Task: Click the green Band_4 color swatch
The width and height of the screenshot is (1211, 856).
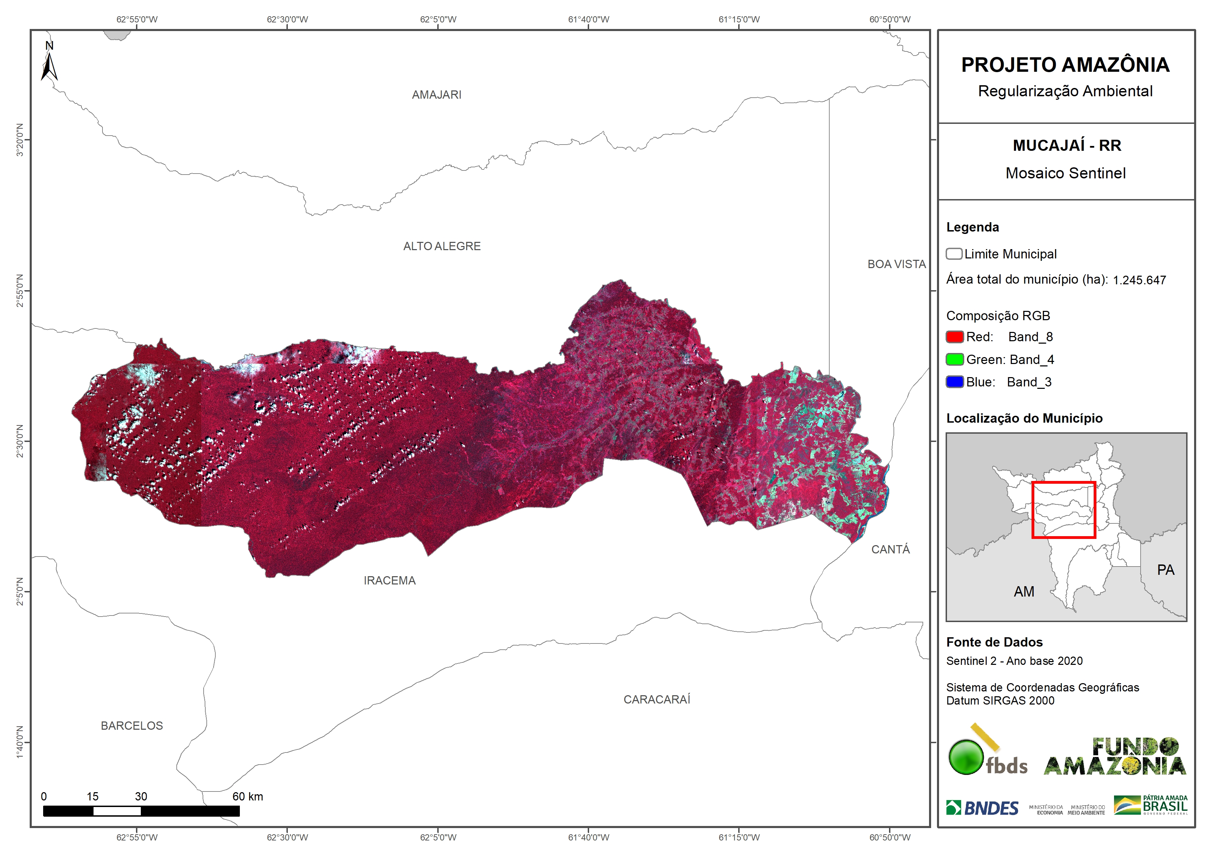Action: point(955,360)
